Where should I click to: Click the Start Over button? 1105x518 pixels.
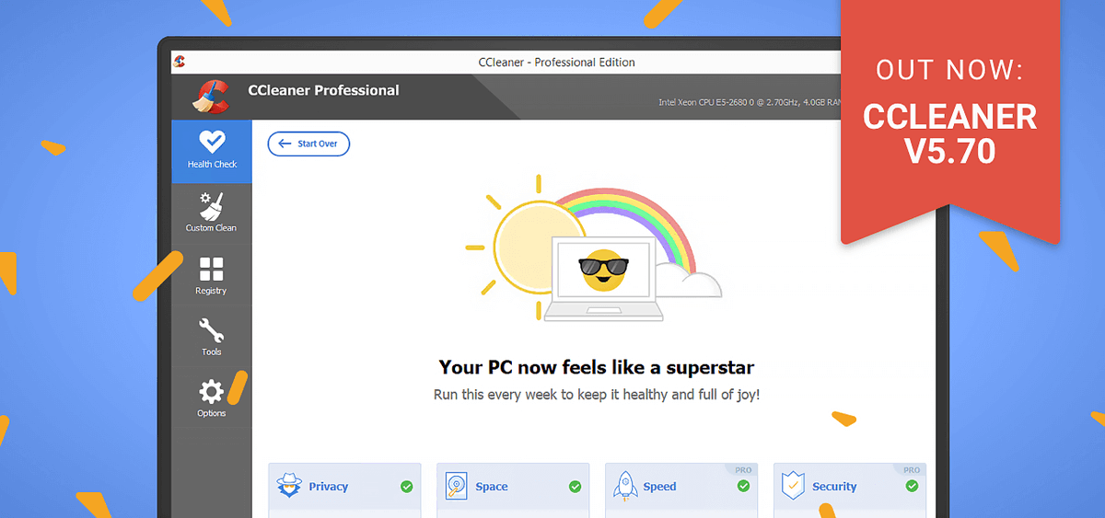coord(308,144)
